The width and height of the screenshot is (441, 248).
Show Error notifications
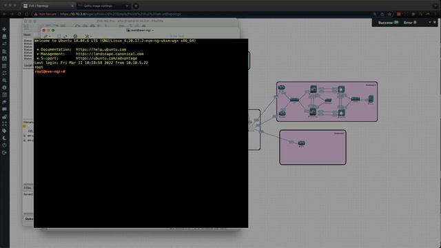coord(410,23)
